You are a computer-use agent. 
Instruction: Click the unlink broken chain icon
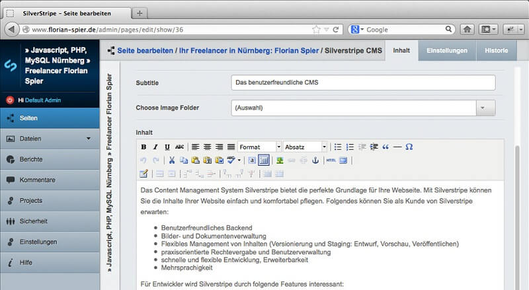pyautogui.click(x=304, y=160)
